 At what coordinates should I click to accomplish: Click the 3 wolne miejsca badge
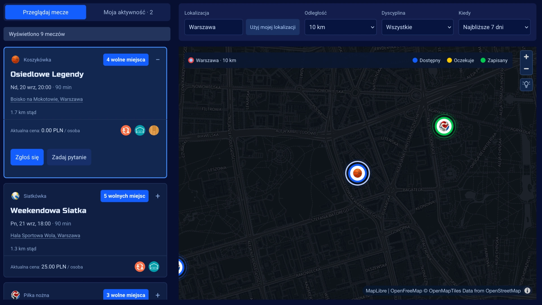pos(126,295)
